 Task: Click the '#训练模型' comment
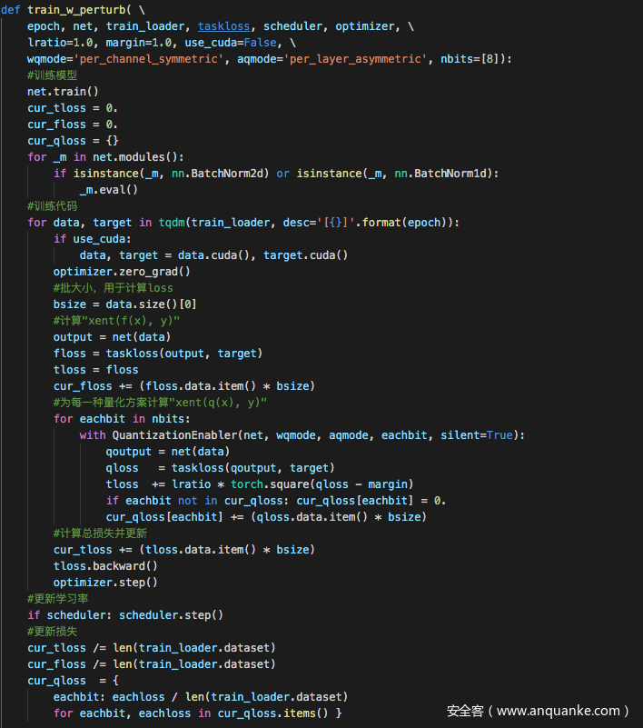coord(52,75)
